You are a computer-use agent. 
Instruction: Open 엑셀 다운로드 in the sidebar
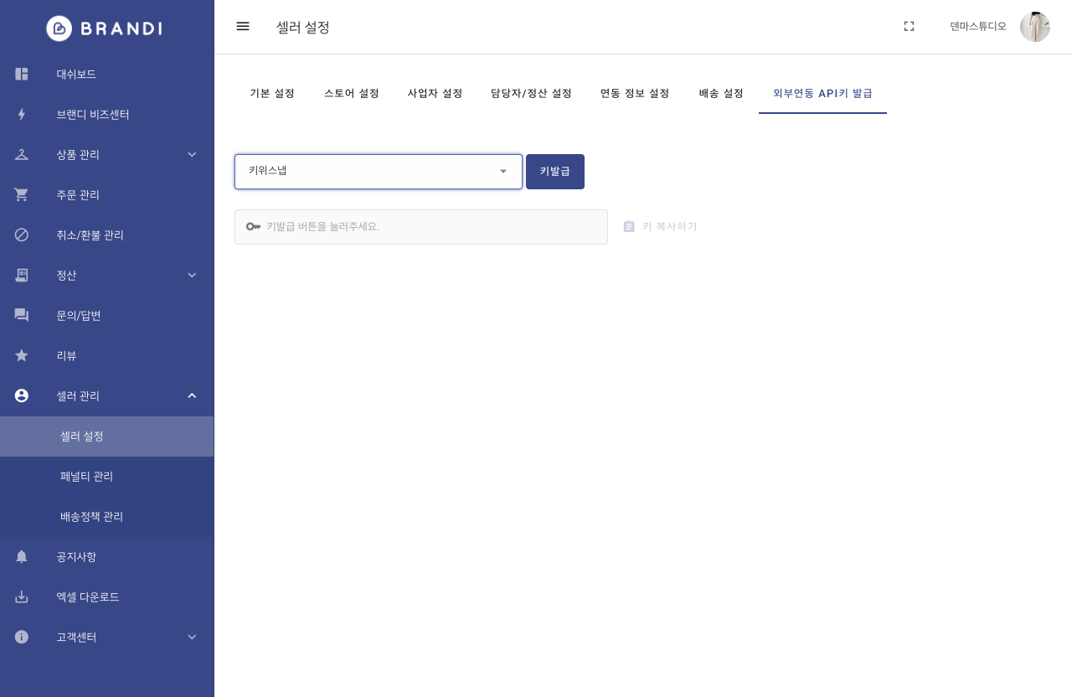[106, 596]
